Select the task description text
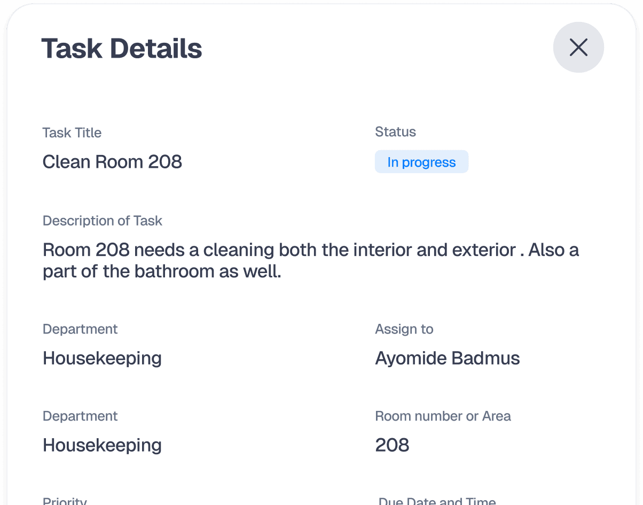 311,260
